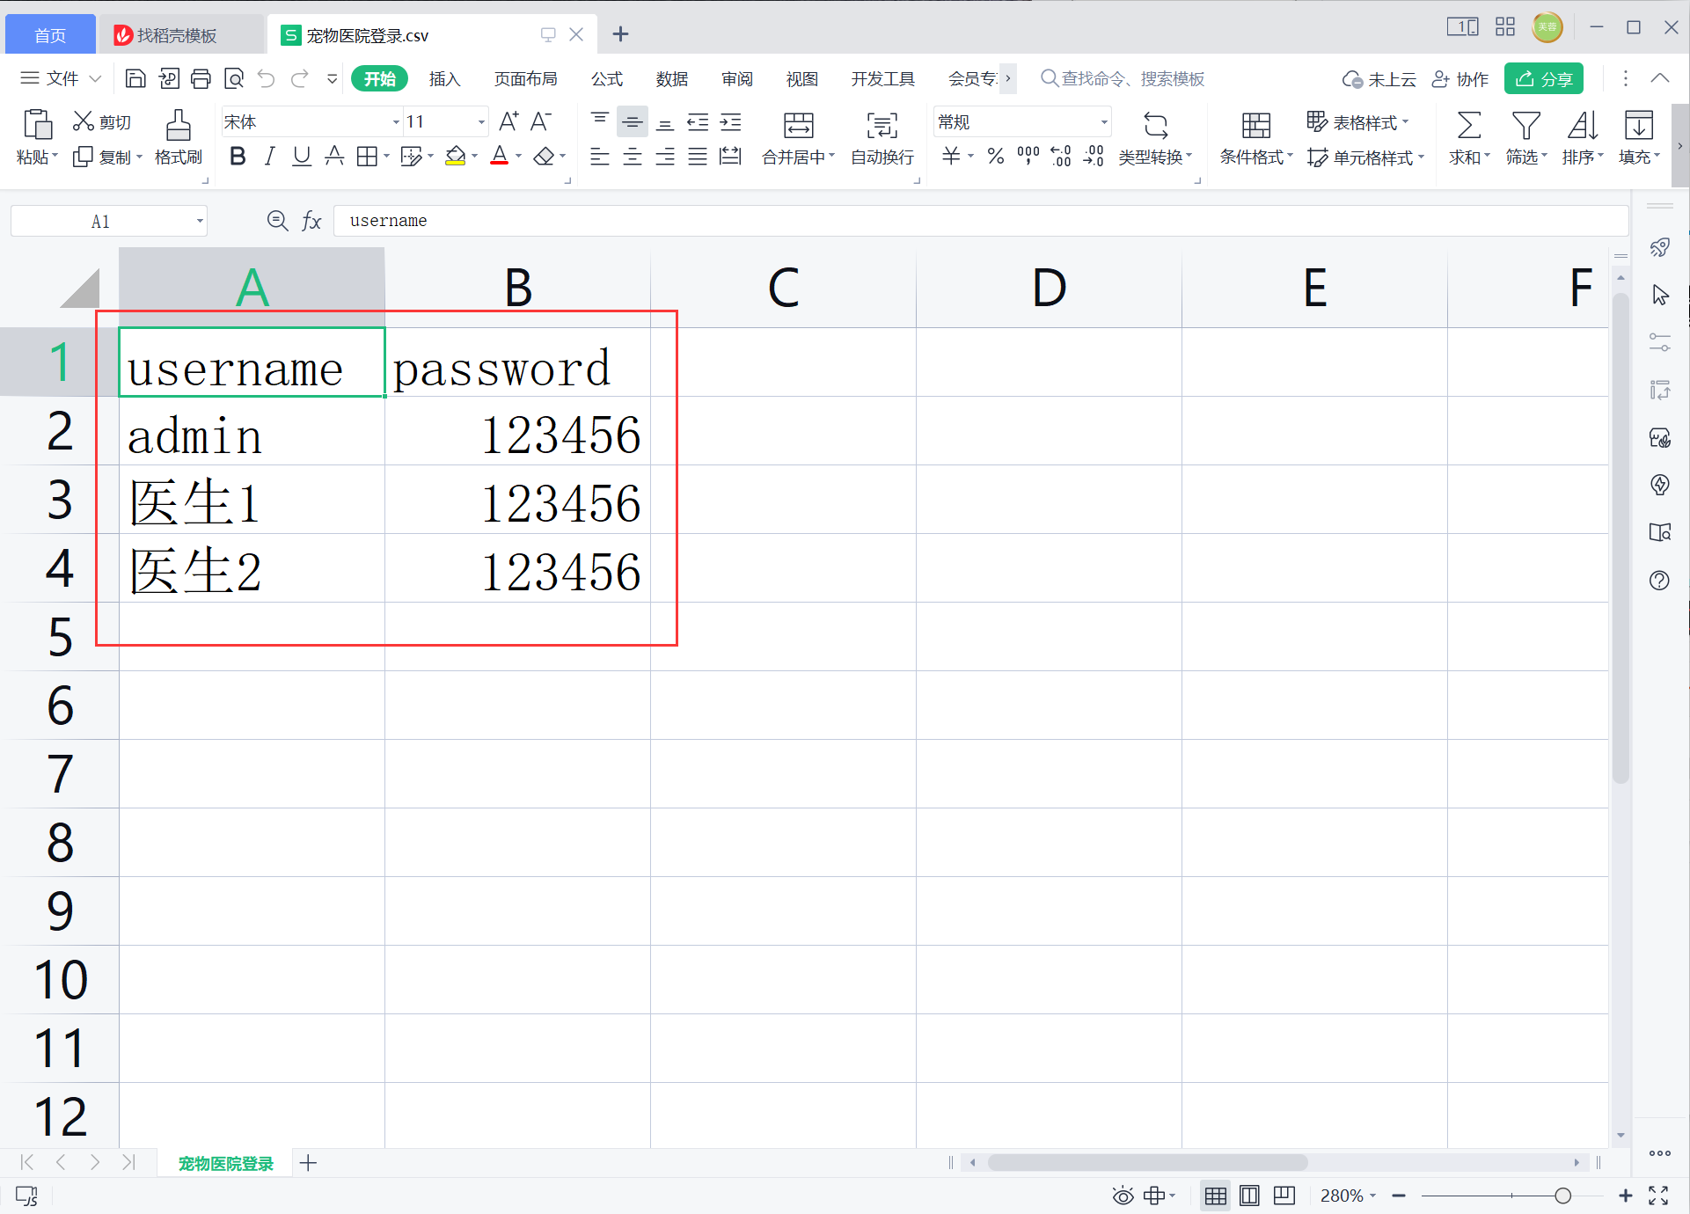The height and width of the screenshot is (1214, 1690).
Task: Click the font color red A swatch
Action: click(499, 157)
